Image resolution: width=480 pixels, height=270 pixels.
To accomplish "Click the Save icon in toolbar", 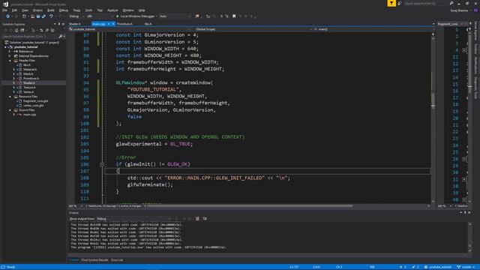I will 38,16.
